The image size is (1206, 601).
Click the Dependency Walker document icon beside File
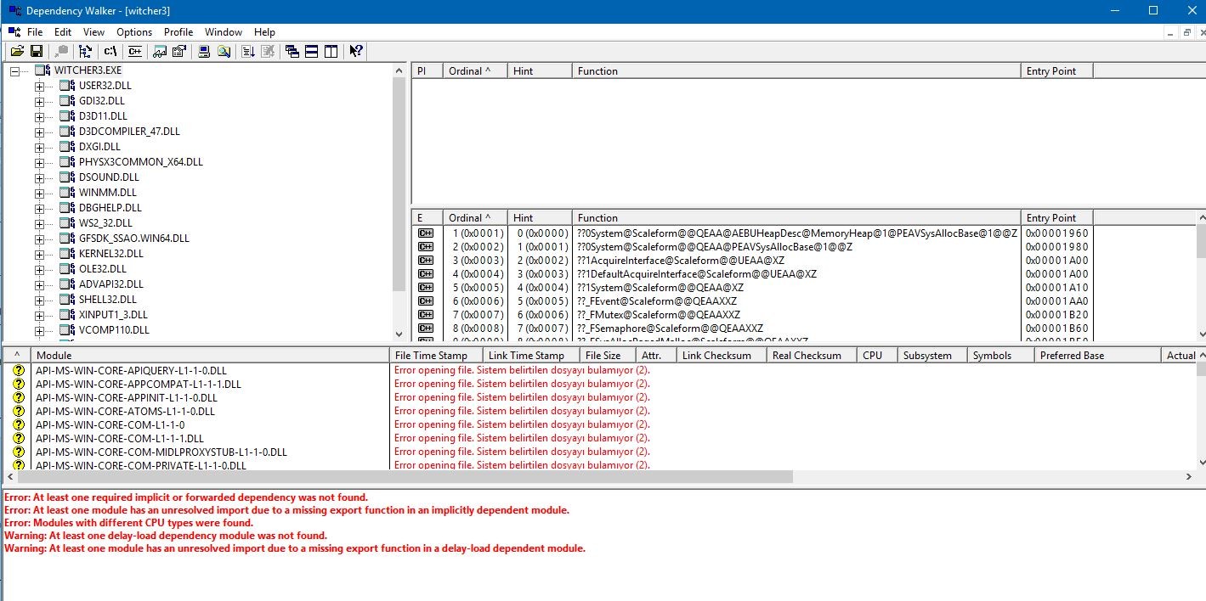tap(13, 32)
